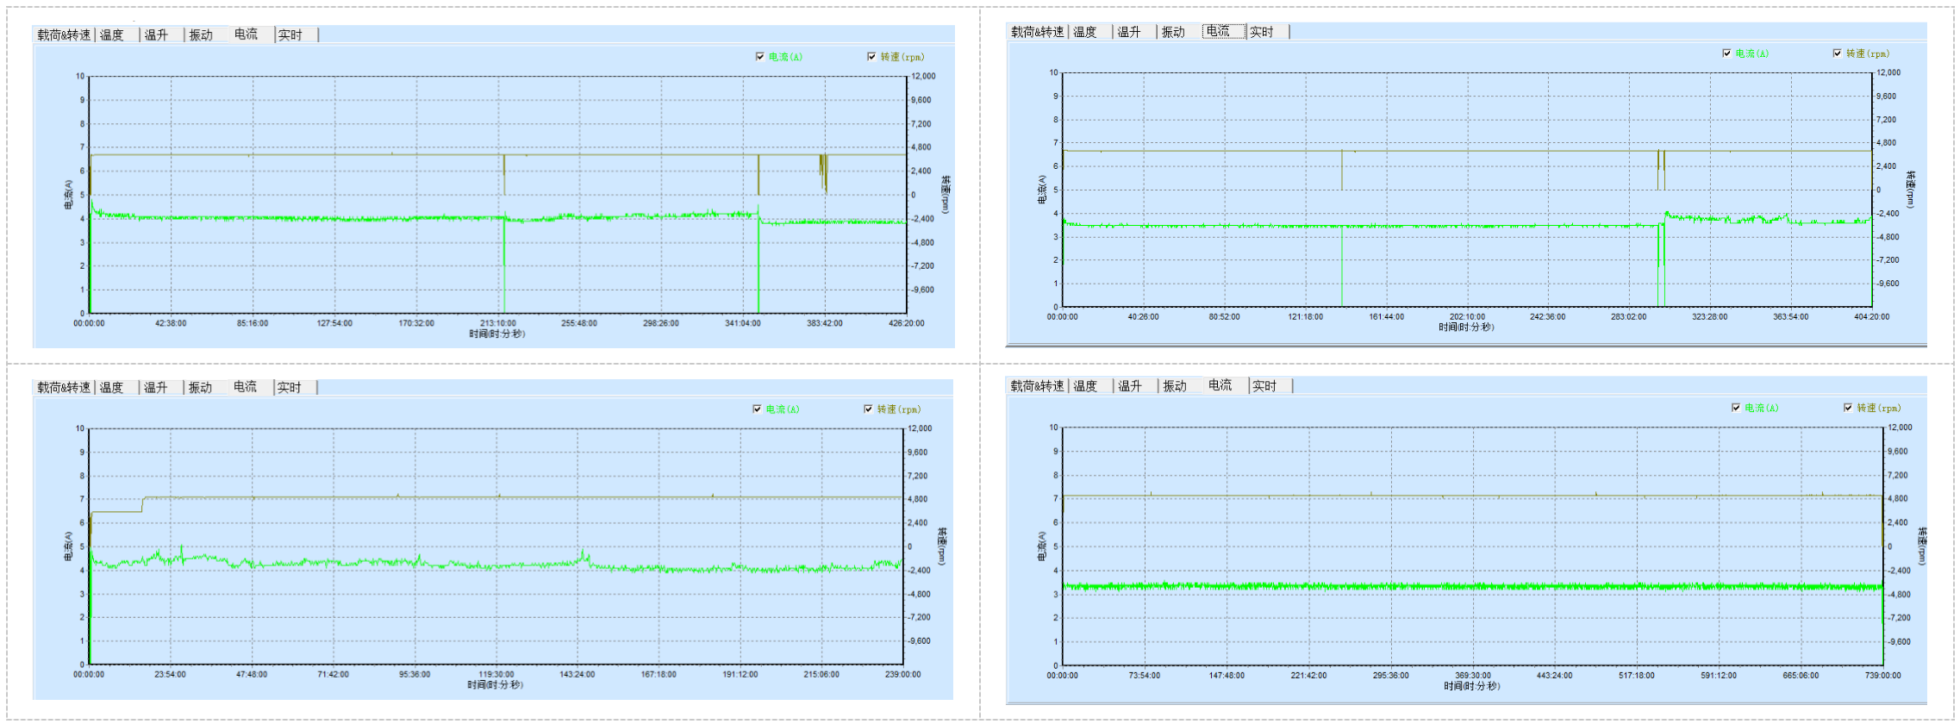1960x724 pixels.
Task: Select 实时 tab in top-left panel
Action: pos(290,35)
